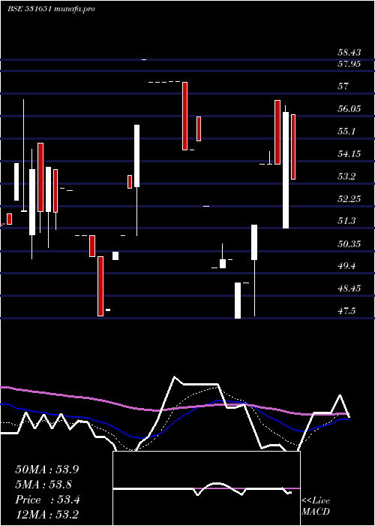This screenshot has width=375, height=526.
Task: Click the 57 price axis label
Action: coord(343,86)
